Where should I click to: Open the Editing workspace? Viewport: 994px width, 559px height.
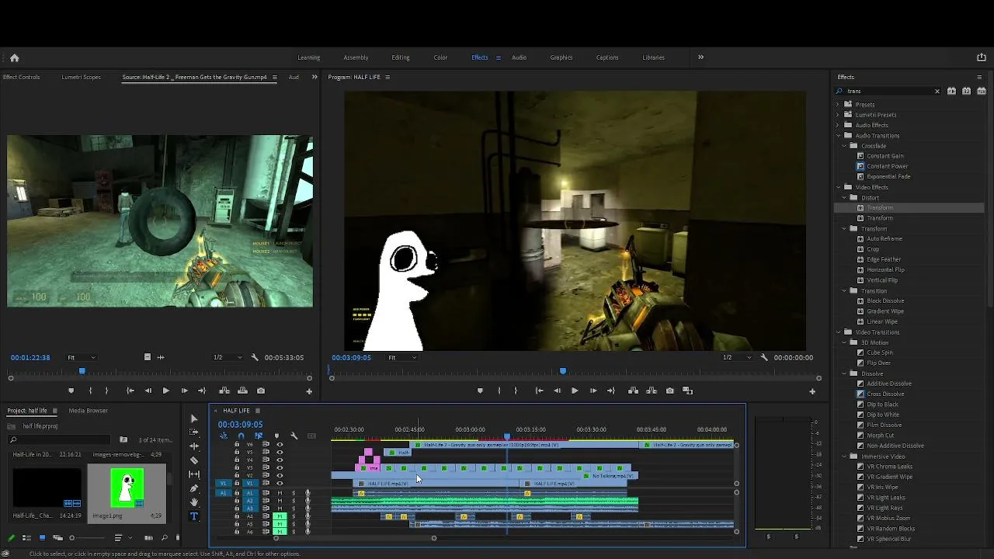401,57
